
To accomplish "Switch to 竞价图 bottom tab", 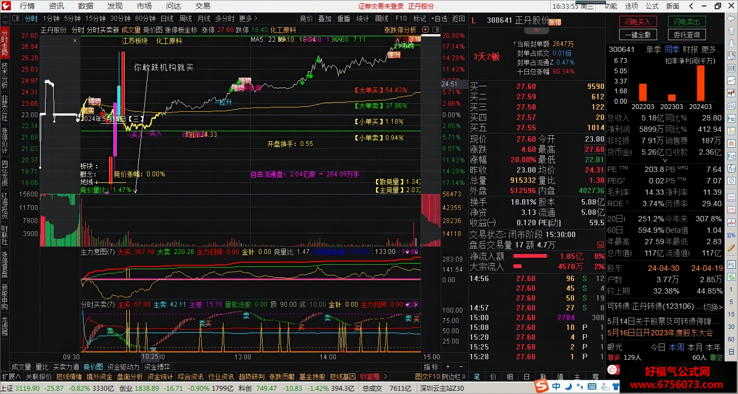I will [x=93, y=367].
